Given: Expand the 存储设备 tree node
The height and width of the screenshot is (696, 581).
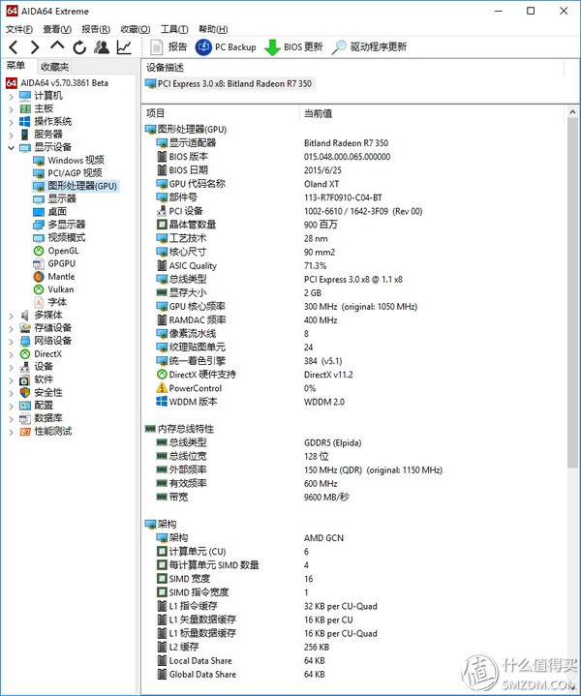Looking at the screenshot, I should [11, 328].
